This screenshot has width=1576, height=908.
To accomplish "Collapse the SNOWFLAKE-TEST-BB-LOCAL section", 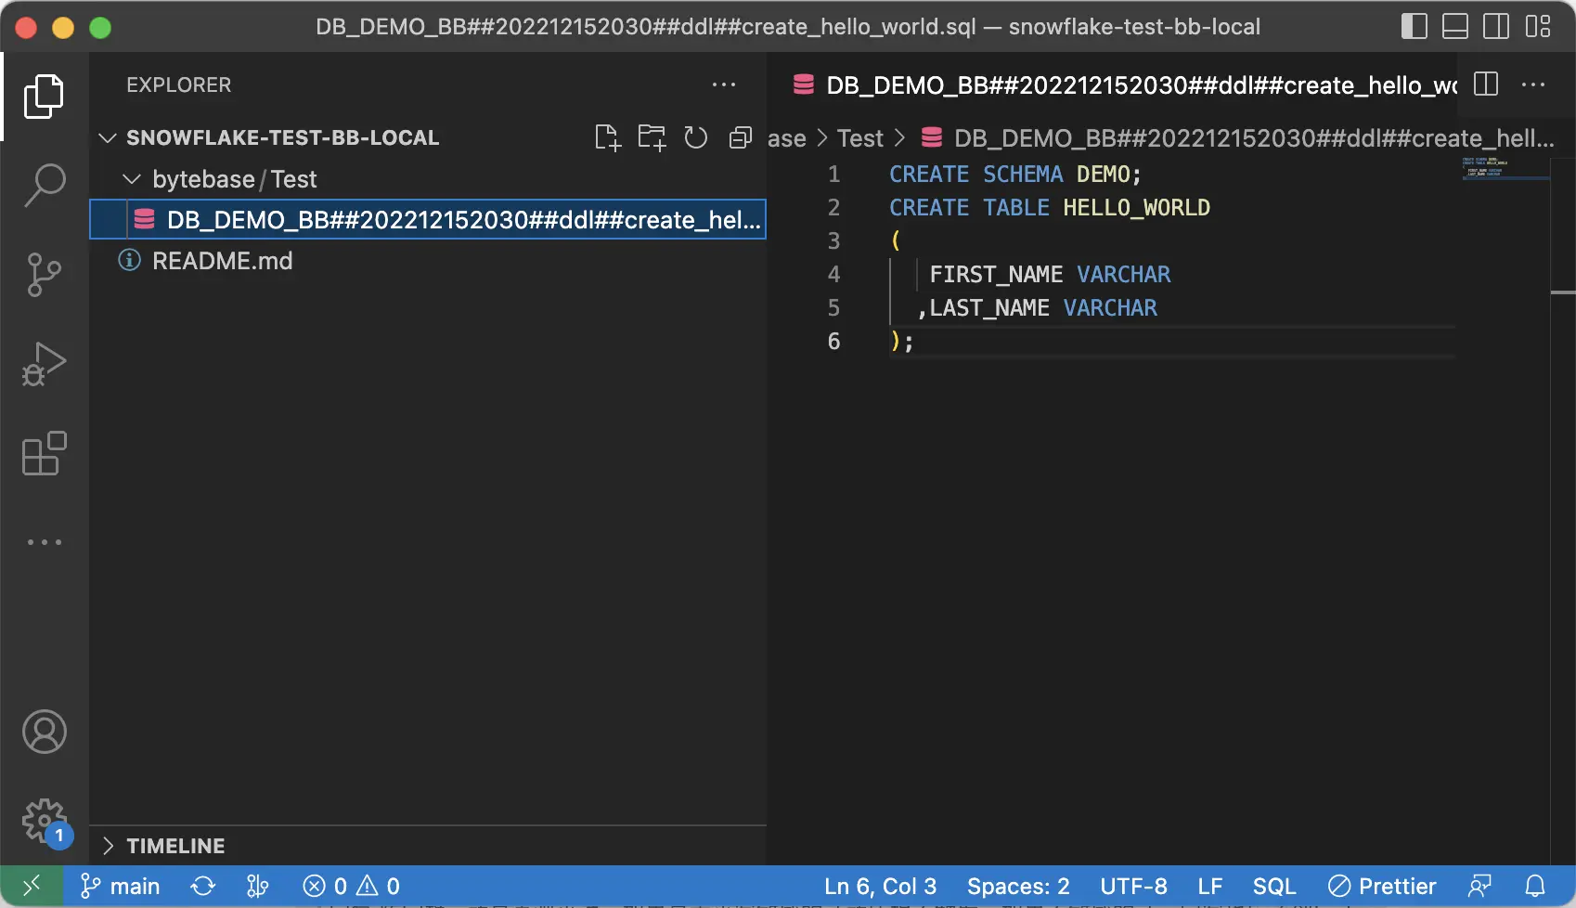I will pos(108,137).
